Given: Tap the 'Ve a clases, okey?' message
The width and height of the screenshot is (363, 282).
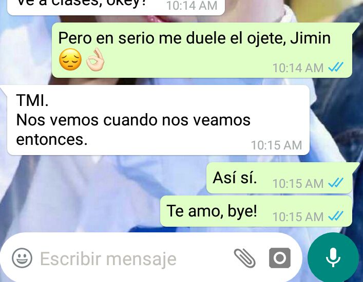Looking at the screenshot, I should click(116, 7).
